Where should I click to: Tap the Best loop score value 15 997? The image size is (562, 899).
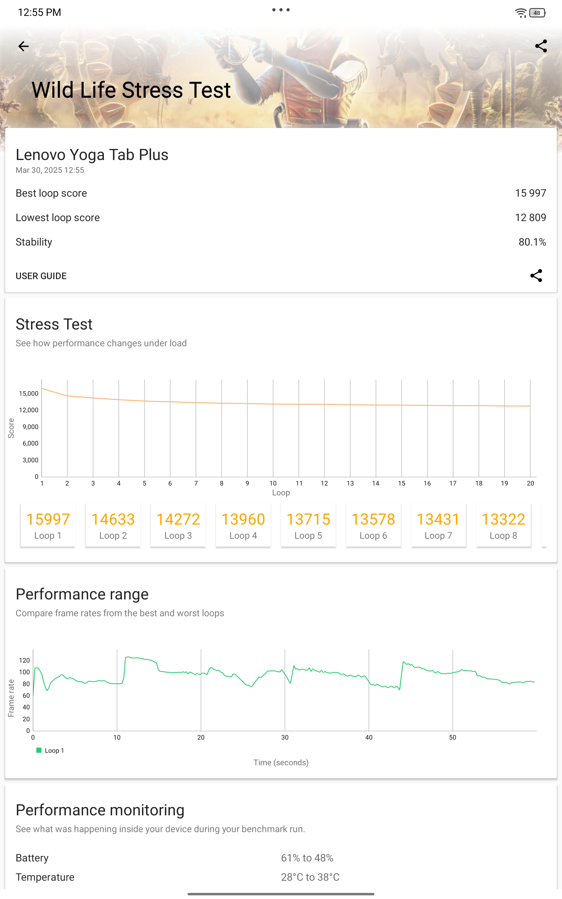(x=531, y=193)
